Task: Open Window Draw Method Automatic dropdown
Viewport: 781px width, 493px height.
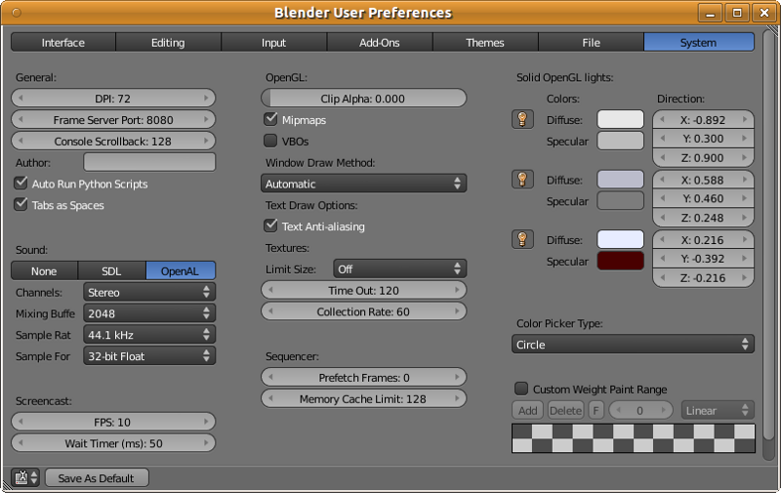Action: tap(363, 184)
